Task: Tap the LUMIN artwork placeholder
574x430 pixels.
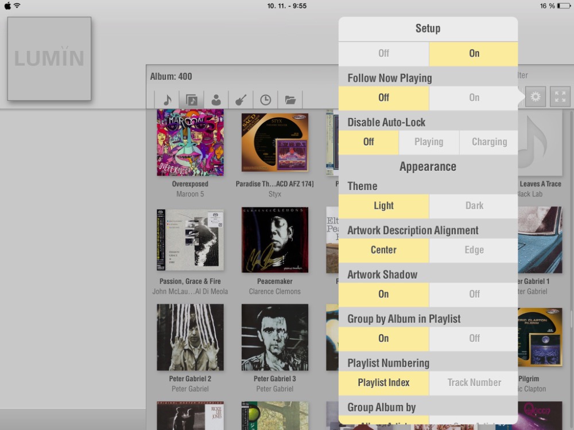Action: 49,58
